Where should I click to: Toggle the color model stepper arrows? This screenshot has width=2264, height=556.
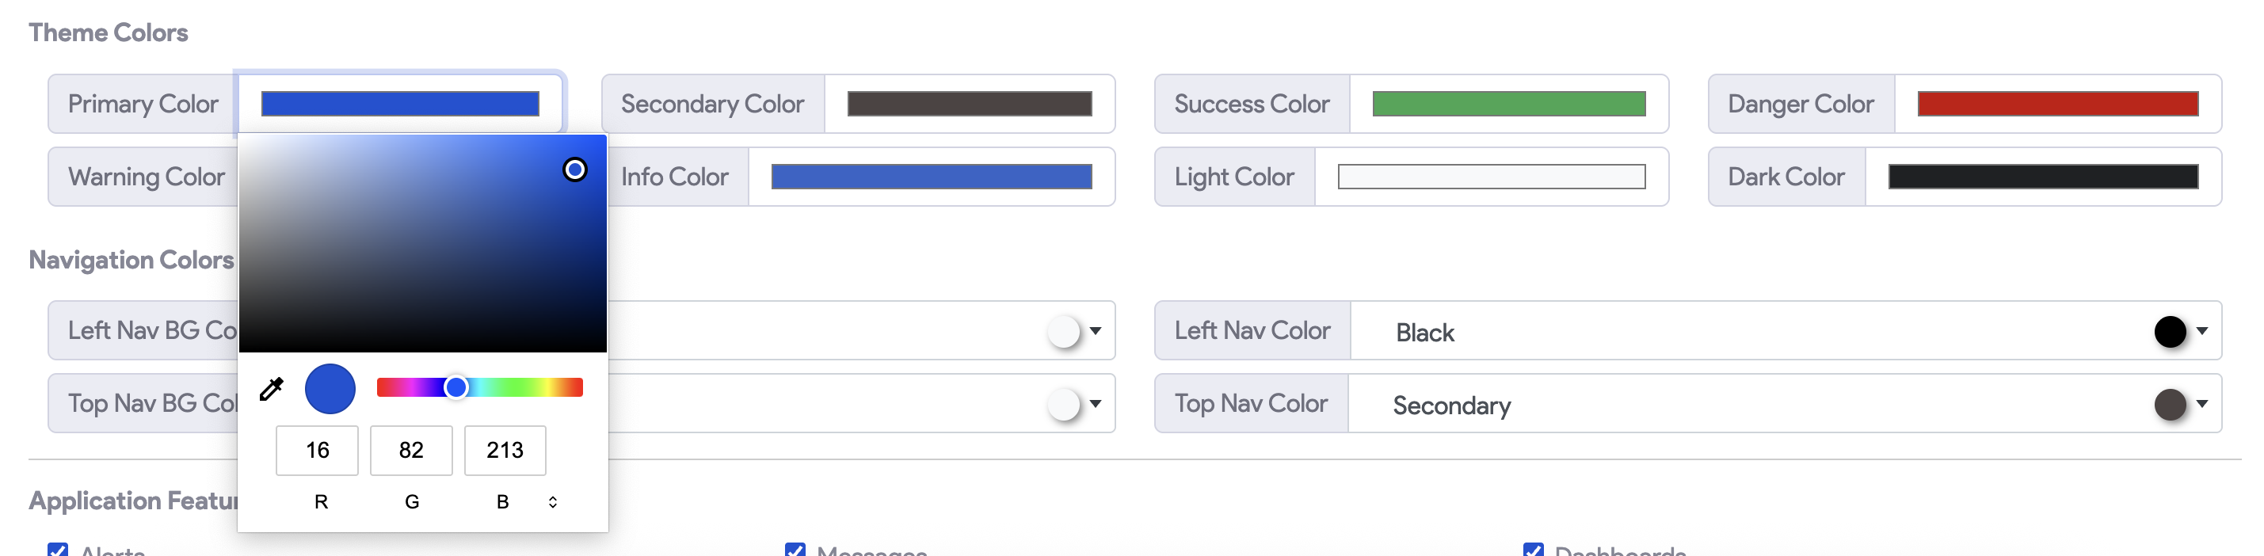[553, 501]
